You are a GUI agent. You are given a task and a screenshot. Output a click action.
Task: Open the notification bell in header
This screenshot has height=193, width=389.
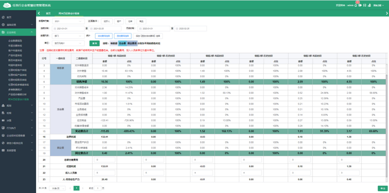tap(356, 5)
